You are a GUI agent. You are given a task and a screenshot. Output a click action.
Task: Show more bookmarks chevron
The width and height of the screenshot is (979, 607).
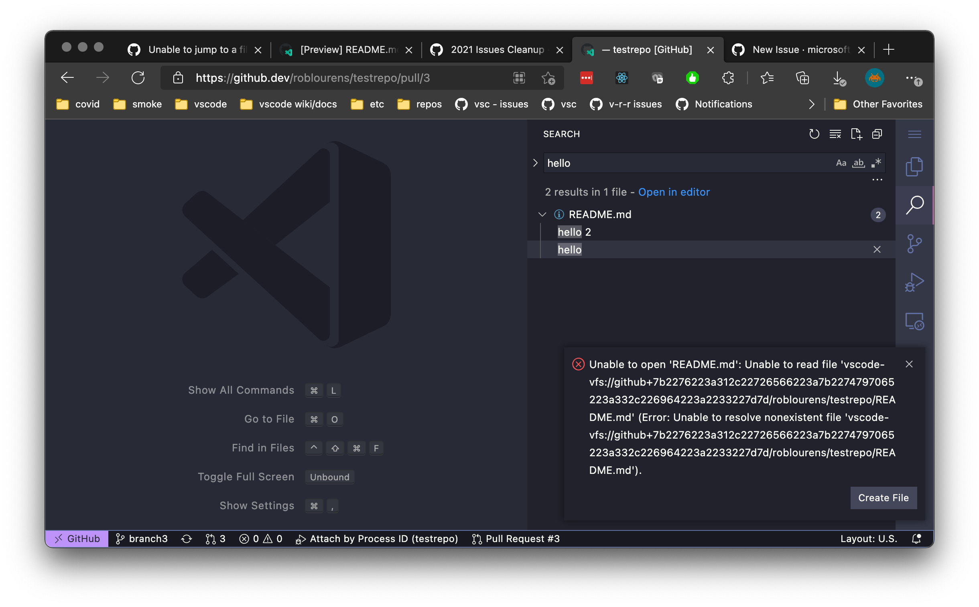811,104
